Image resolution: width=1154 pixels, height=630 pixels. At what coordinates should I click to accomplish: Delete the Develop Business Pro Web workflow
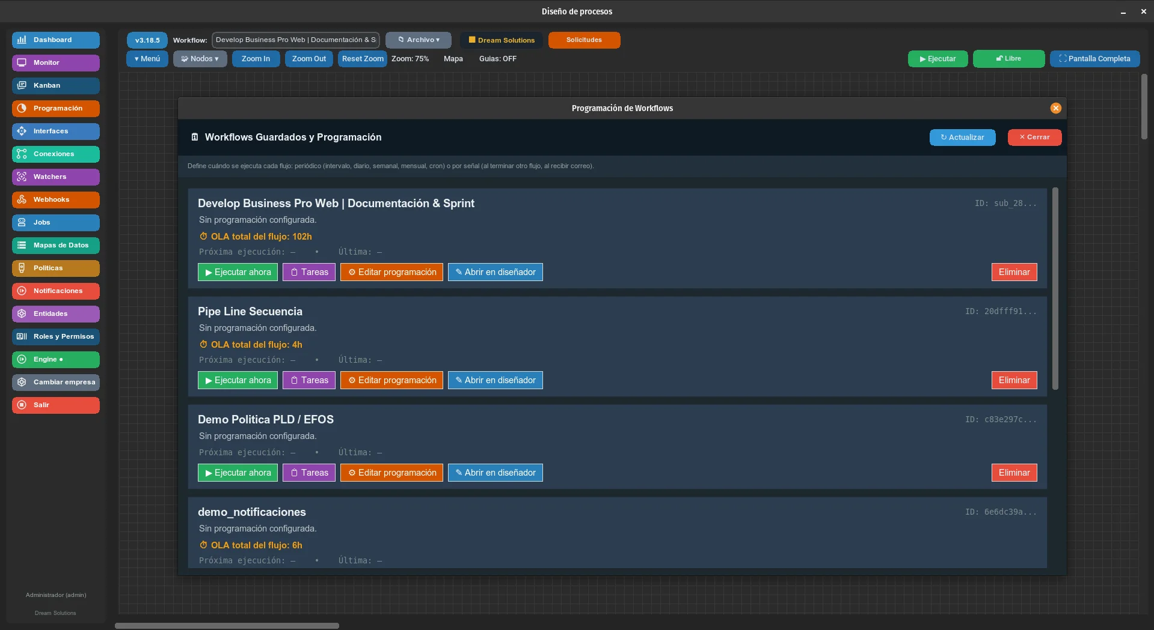pyautogui.click(x=1014, y=272)
